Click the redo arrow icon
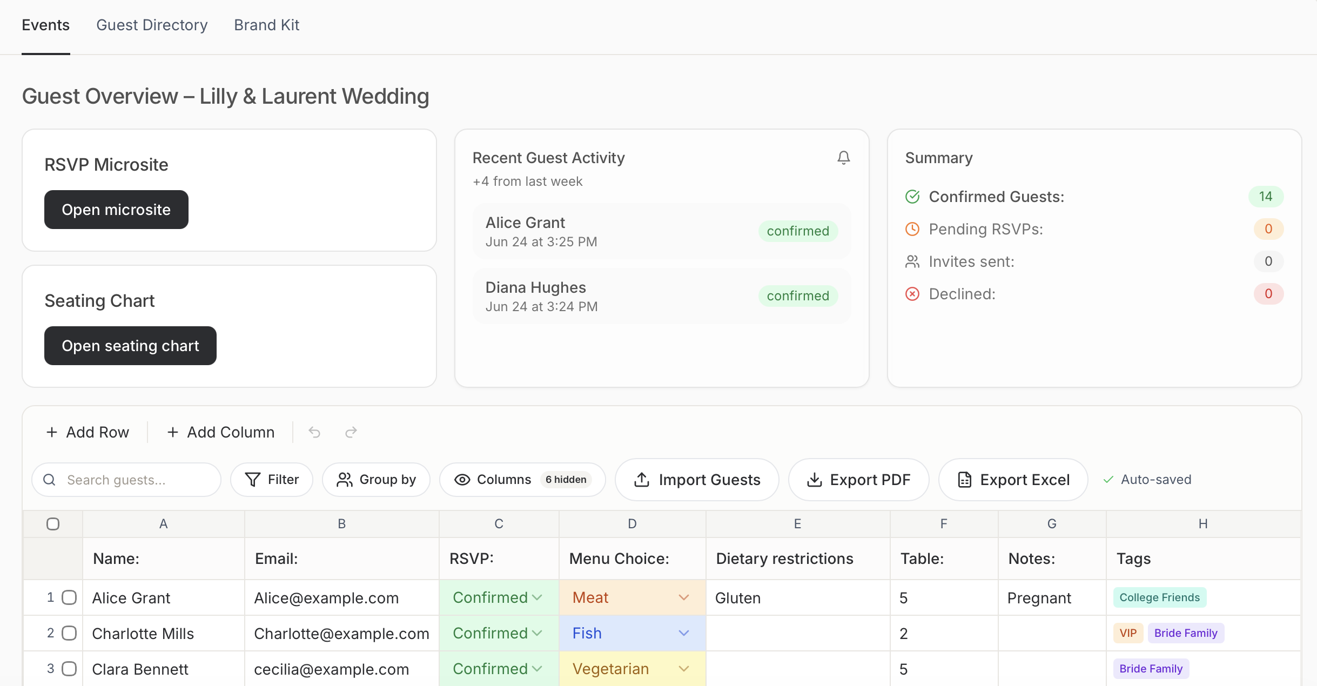The width and height of the screenshot is (1317, 686). (351, 432)
